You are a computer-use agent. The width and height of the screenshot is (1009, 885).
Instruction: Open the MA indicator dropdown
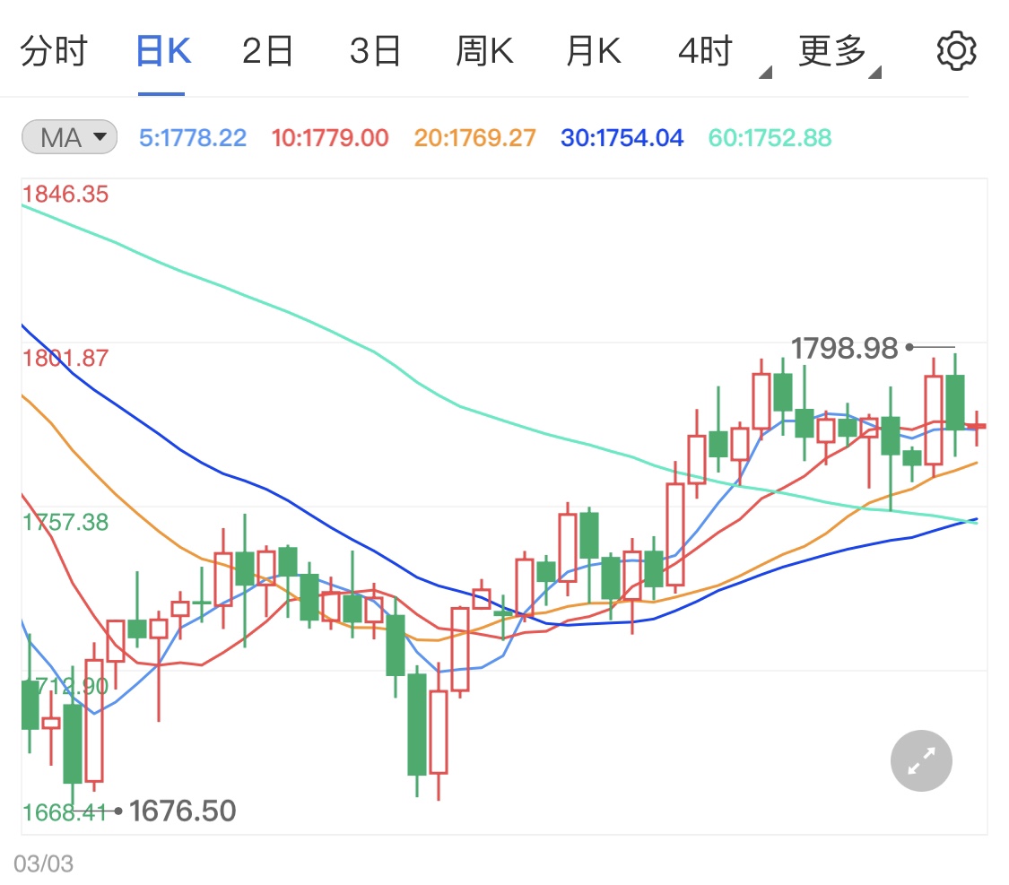tap(69, 137)
